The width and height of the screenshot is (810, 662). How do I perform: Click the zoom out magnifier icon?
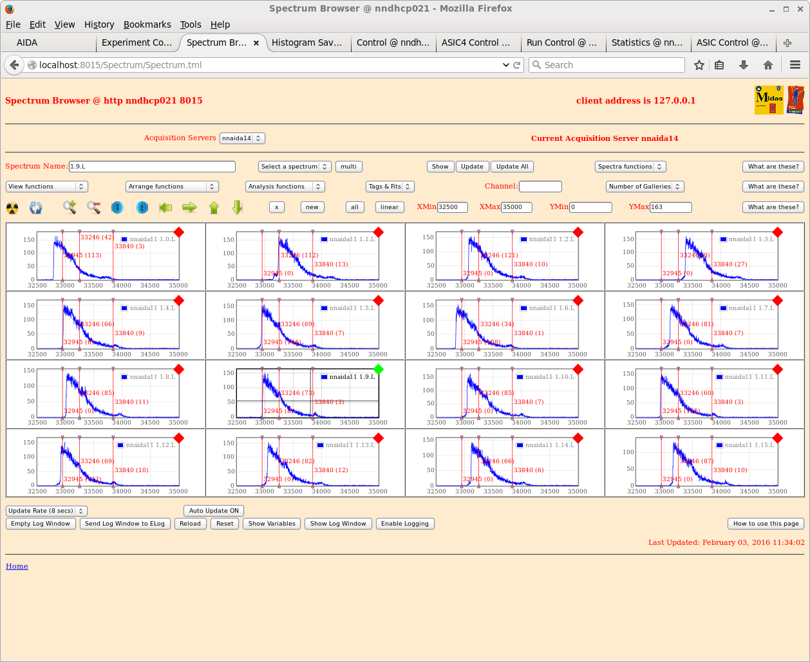pyautogui.click(x=94, y=207)
